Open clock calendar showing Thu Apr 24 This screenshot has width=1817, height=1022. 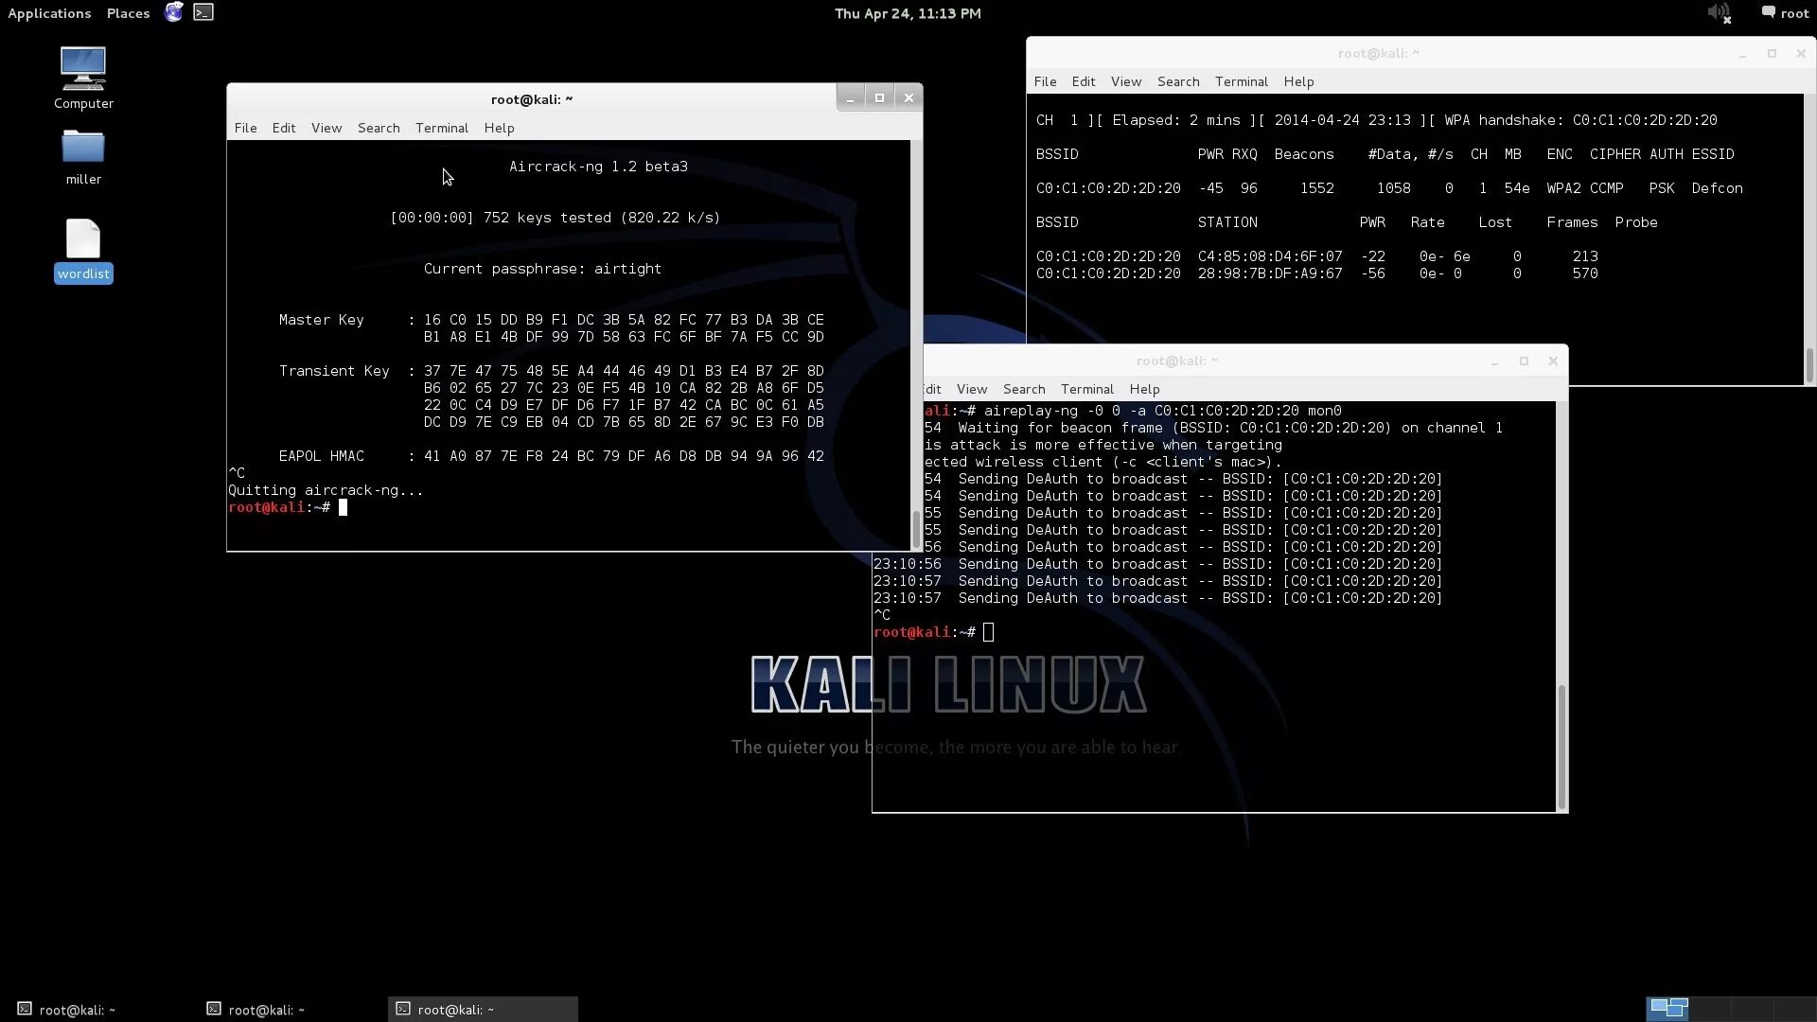coord(907,13)
